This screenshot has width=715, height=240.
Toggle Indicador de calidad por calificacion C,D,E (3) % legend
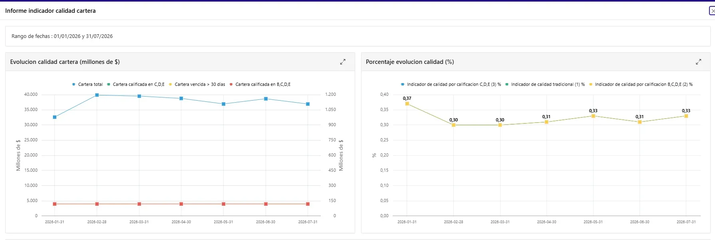(x=451, y=84)
